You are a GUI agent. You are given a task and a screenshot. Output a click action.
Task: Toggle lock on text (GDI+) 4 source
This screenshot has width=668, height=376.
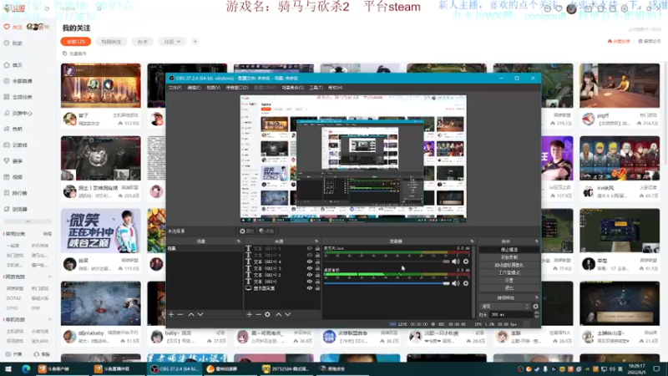tap(317, 262)
